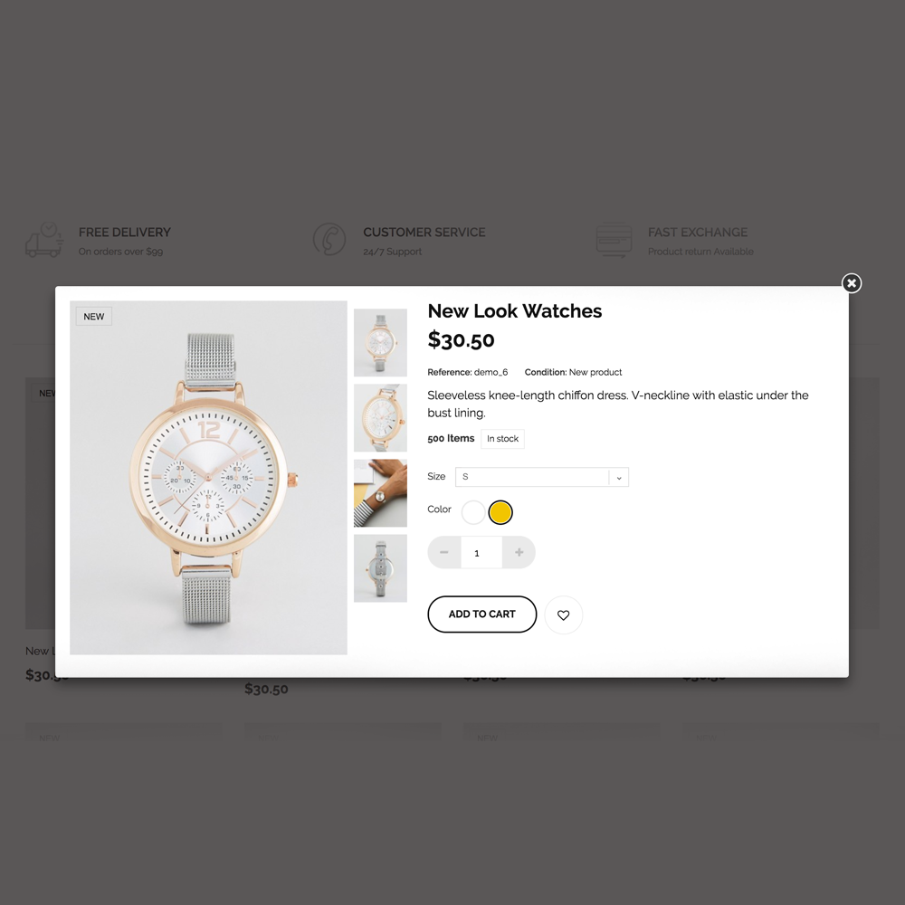Decrease quantity with minus button
The width and height of the screenshot is (905, 905).
coord(443,552)
